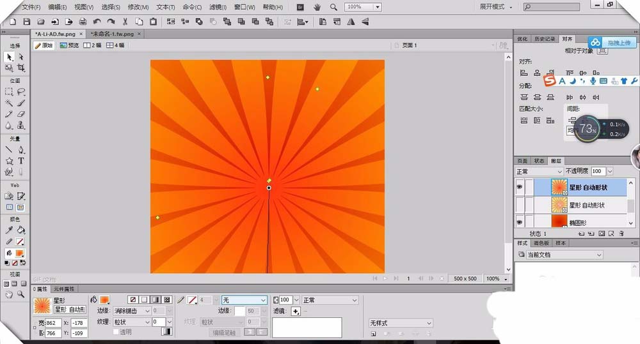Select the Zoom magnifier tool in the toolbox

[x=21, y=294]
